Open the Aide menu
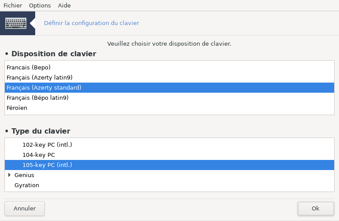 pos(64,6)
